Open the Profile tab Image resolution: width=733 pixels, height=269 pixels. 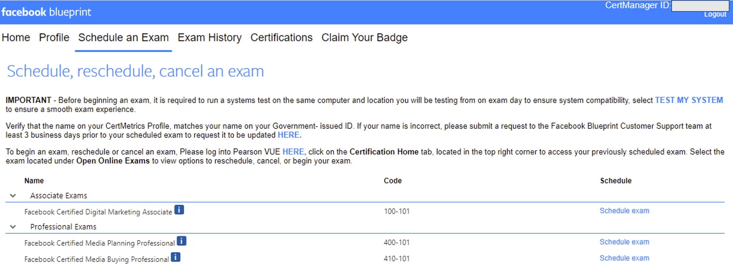point(54,38)
